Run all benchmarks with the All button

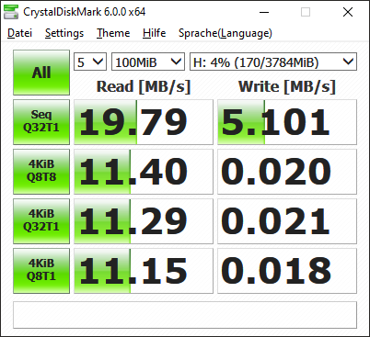pyautogui.click(x=41, y=73)
